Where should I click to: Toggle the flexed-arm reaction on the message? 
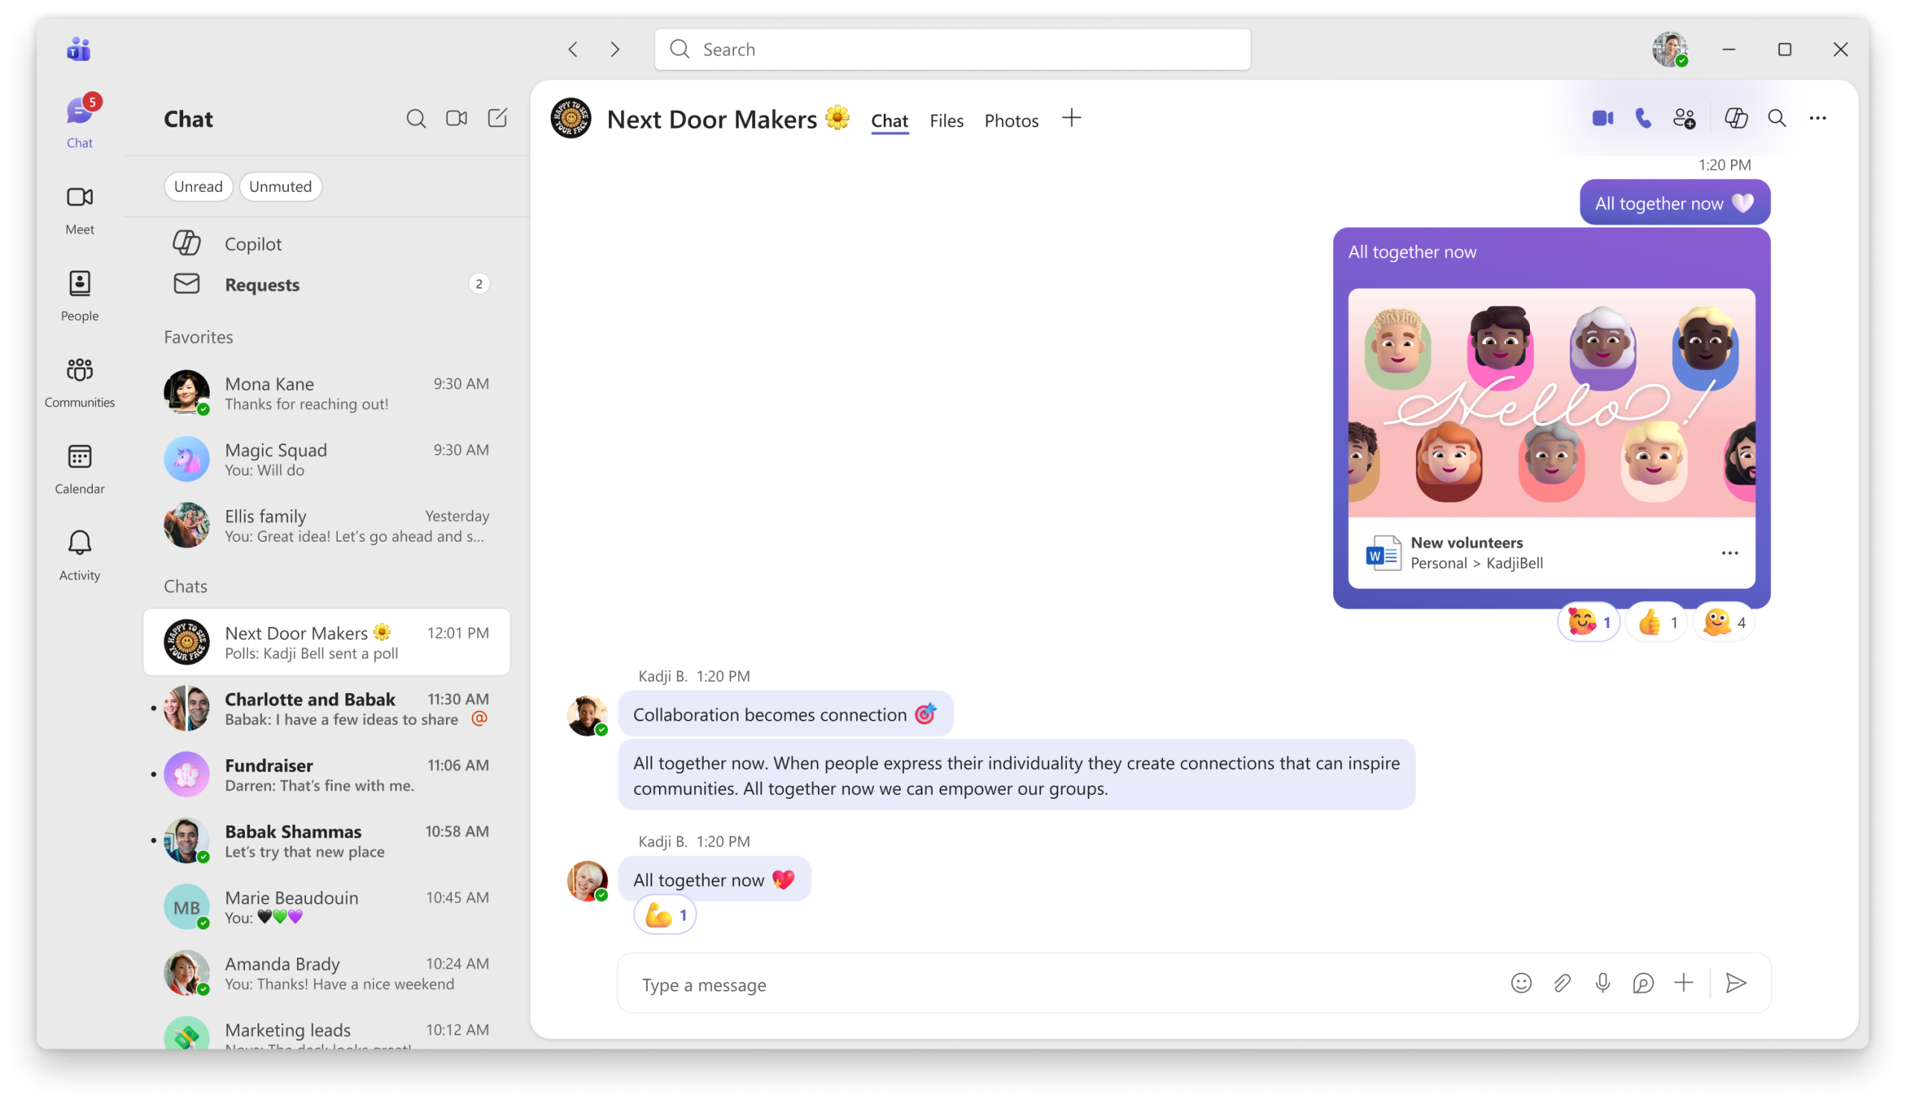(x=665, y=915)
